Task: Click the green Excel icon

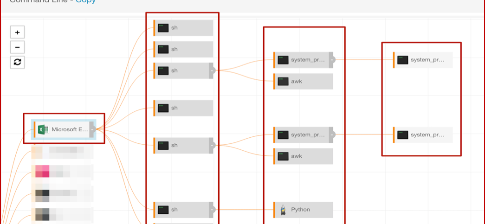Action: coord(43,129)
